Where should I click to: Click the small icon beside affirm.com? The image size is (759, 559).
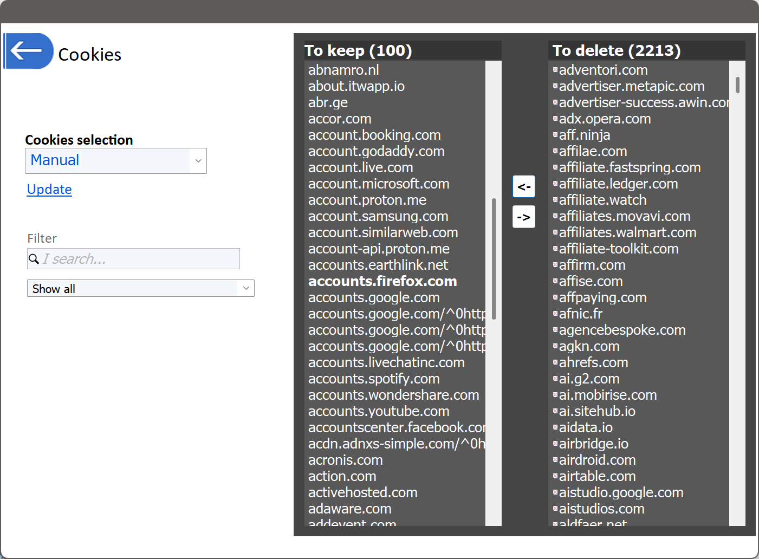point(555,265)
